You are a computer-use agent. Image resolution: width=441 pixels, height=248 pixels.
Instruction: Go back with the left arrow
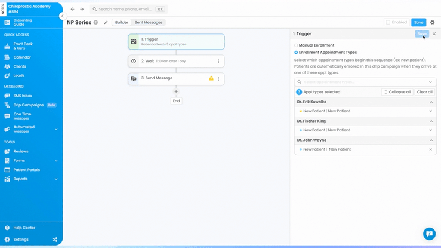[x=73, y=9]
